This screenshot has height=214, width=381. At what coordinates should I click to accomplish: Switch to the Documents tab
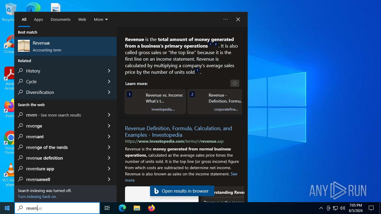click(x=60, y=19)
